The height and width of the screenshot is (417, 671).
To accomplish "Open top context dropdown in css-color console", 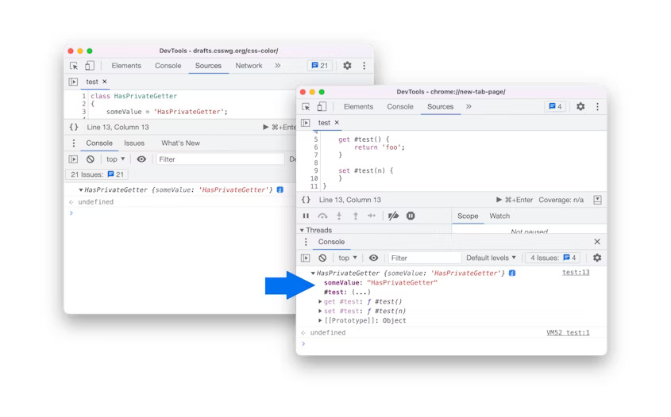I will (116, 159).
